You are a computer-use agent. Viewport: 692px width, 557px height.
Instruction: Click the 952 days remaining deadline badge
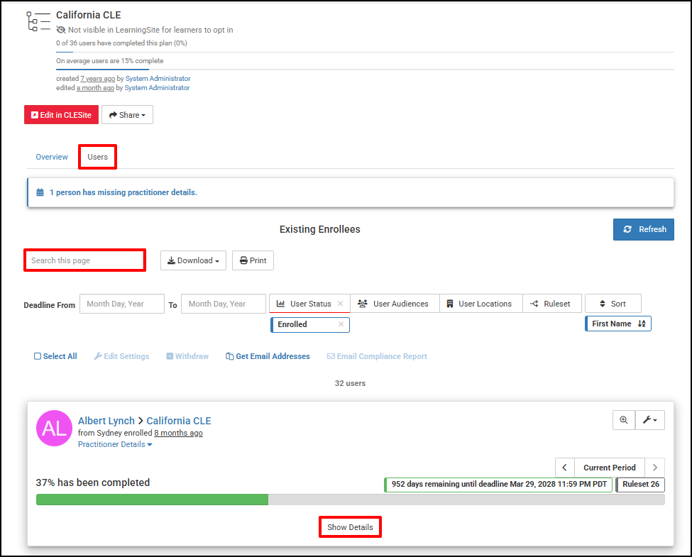pyautogui.click(x=498, y=484)
